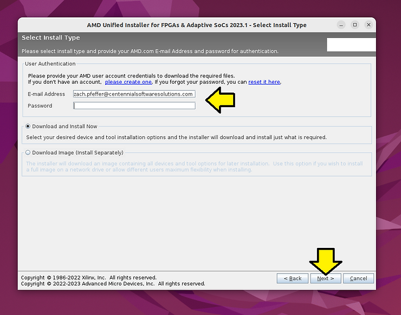Click the installer window title text
The height and width of the screenshot is (315, 401).
point(197,25)
